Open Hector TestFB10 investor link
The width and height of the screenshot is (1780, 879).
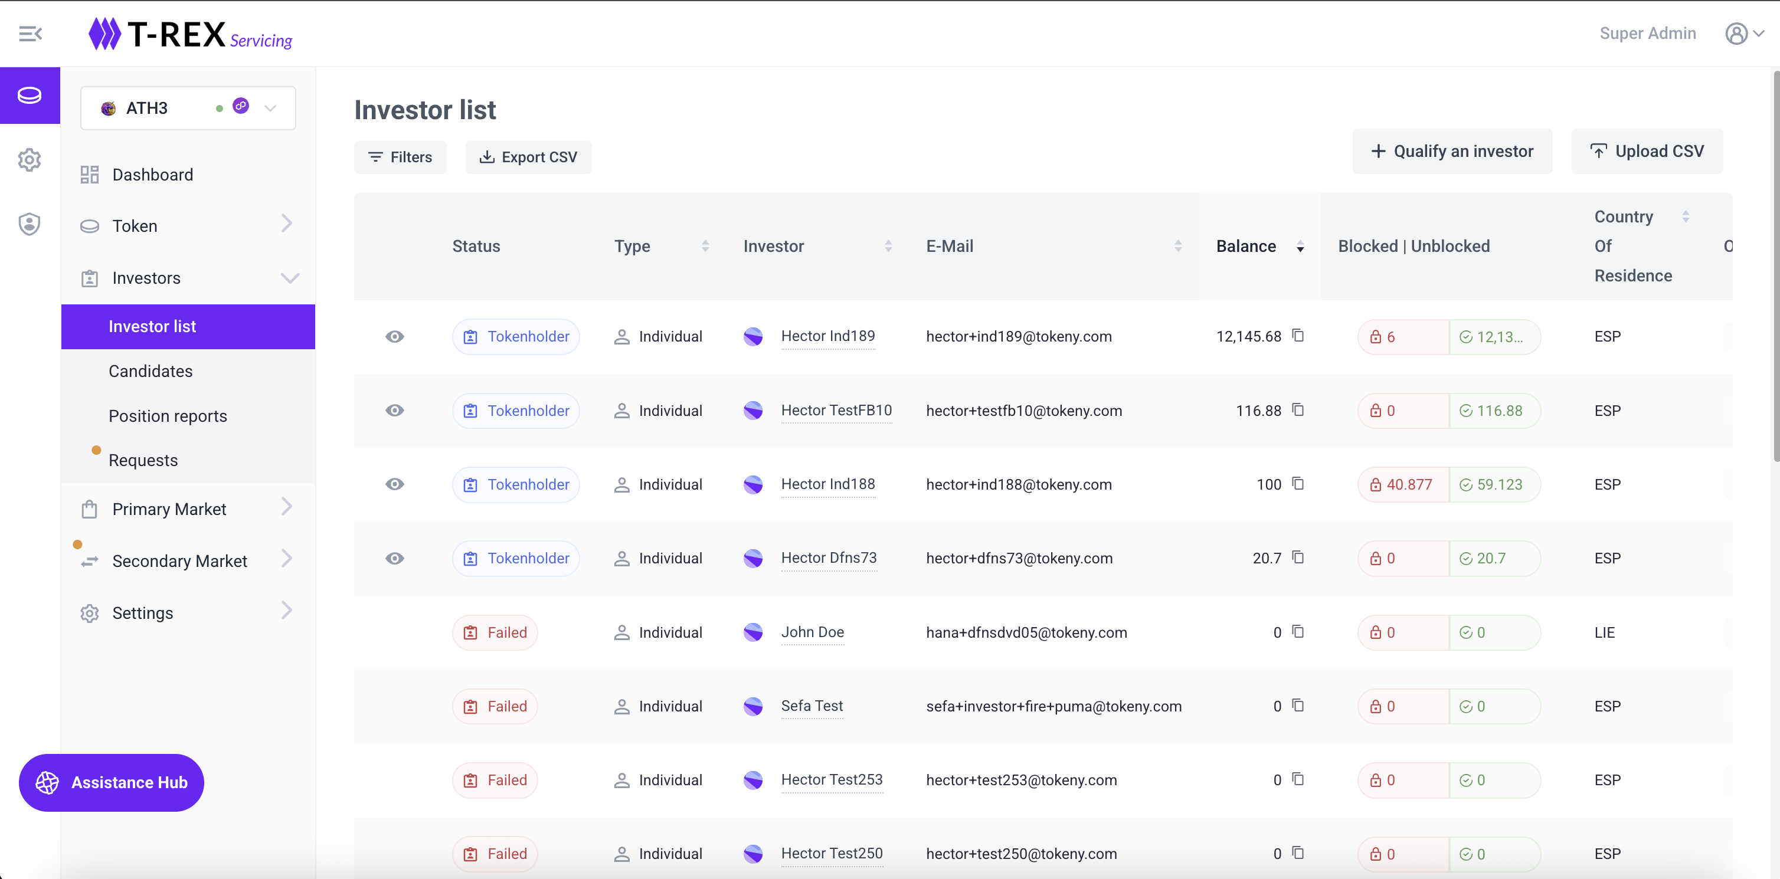pos(836,410)
